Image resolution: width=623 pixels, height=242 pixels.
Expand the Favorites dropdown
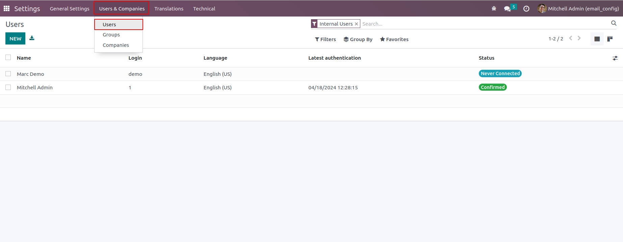pos(394,39)
